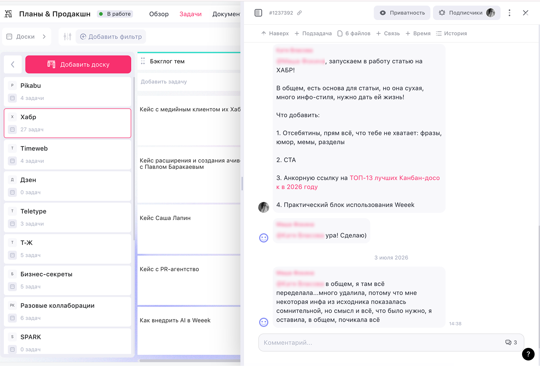This screenshot has width=540, height=366.
Task: Click the vertical scrollbar of boards list
Action: [x=134, y=159]
